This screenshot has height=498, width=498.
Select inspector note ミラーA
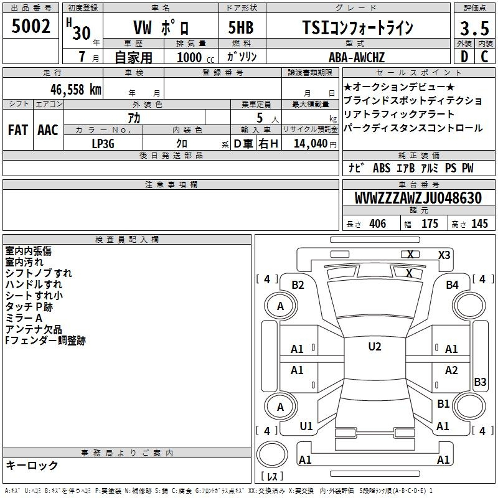24,318
